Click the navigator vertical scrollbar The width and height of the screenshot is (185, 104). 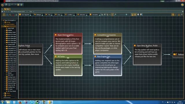[x=17, y=55]
